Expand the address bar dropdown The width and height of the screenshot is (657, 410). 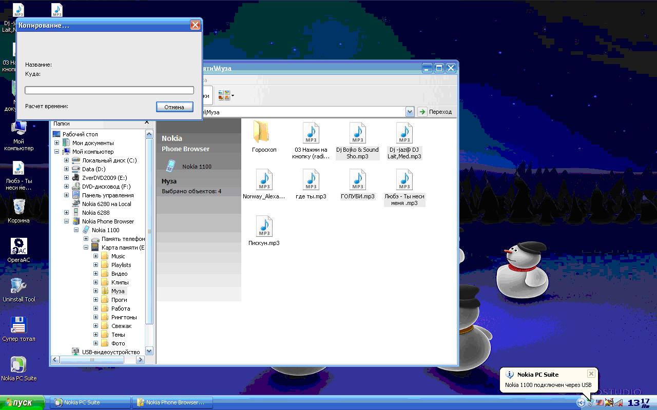(410, 112)
